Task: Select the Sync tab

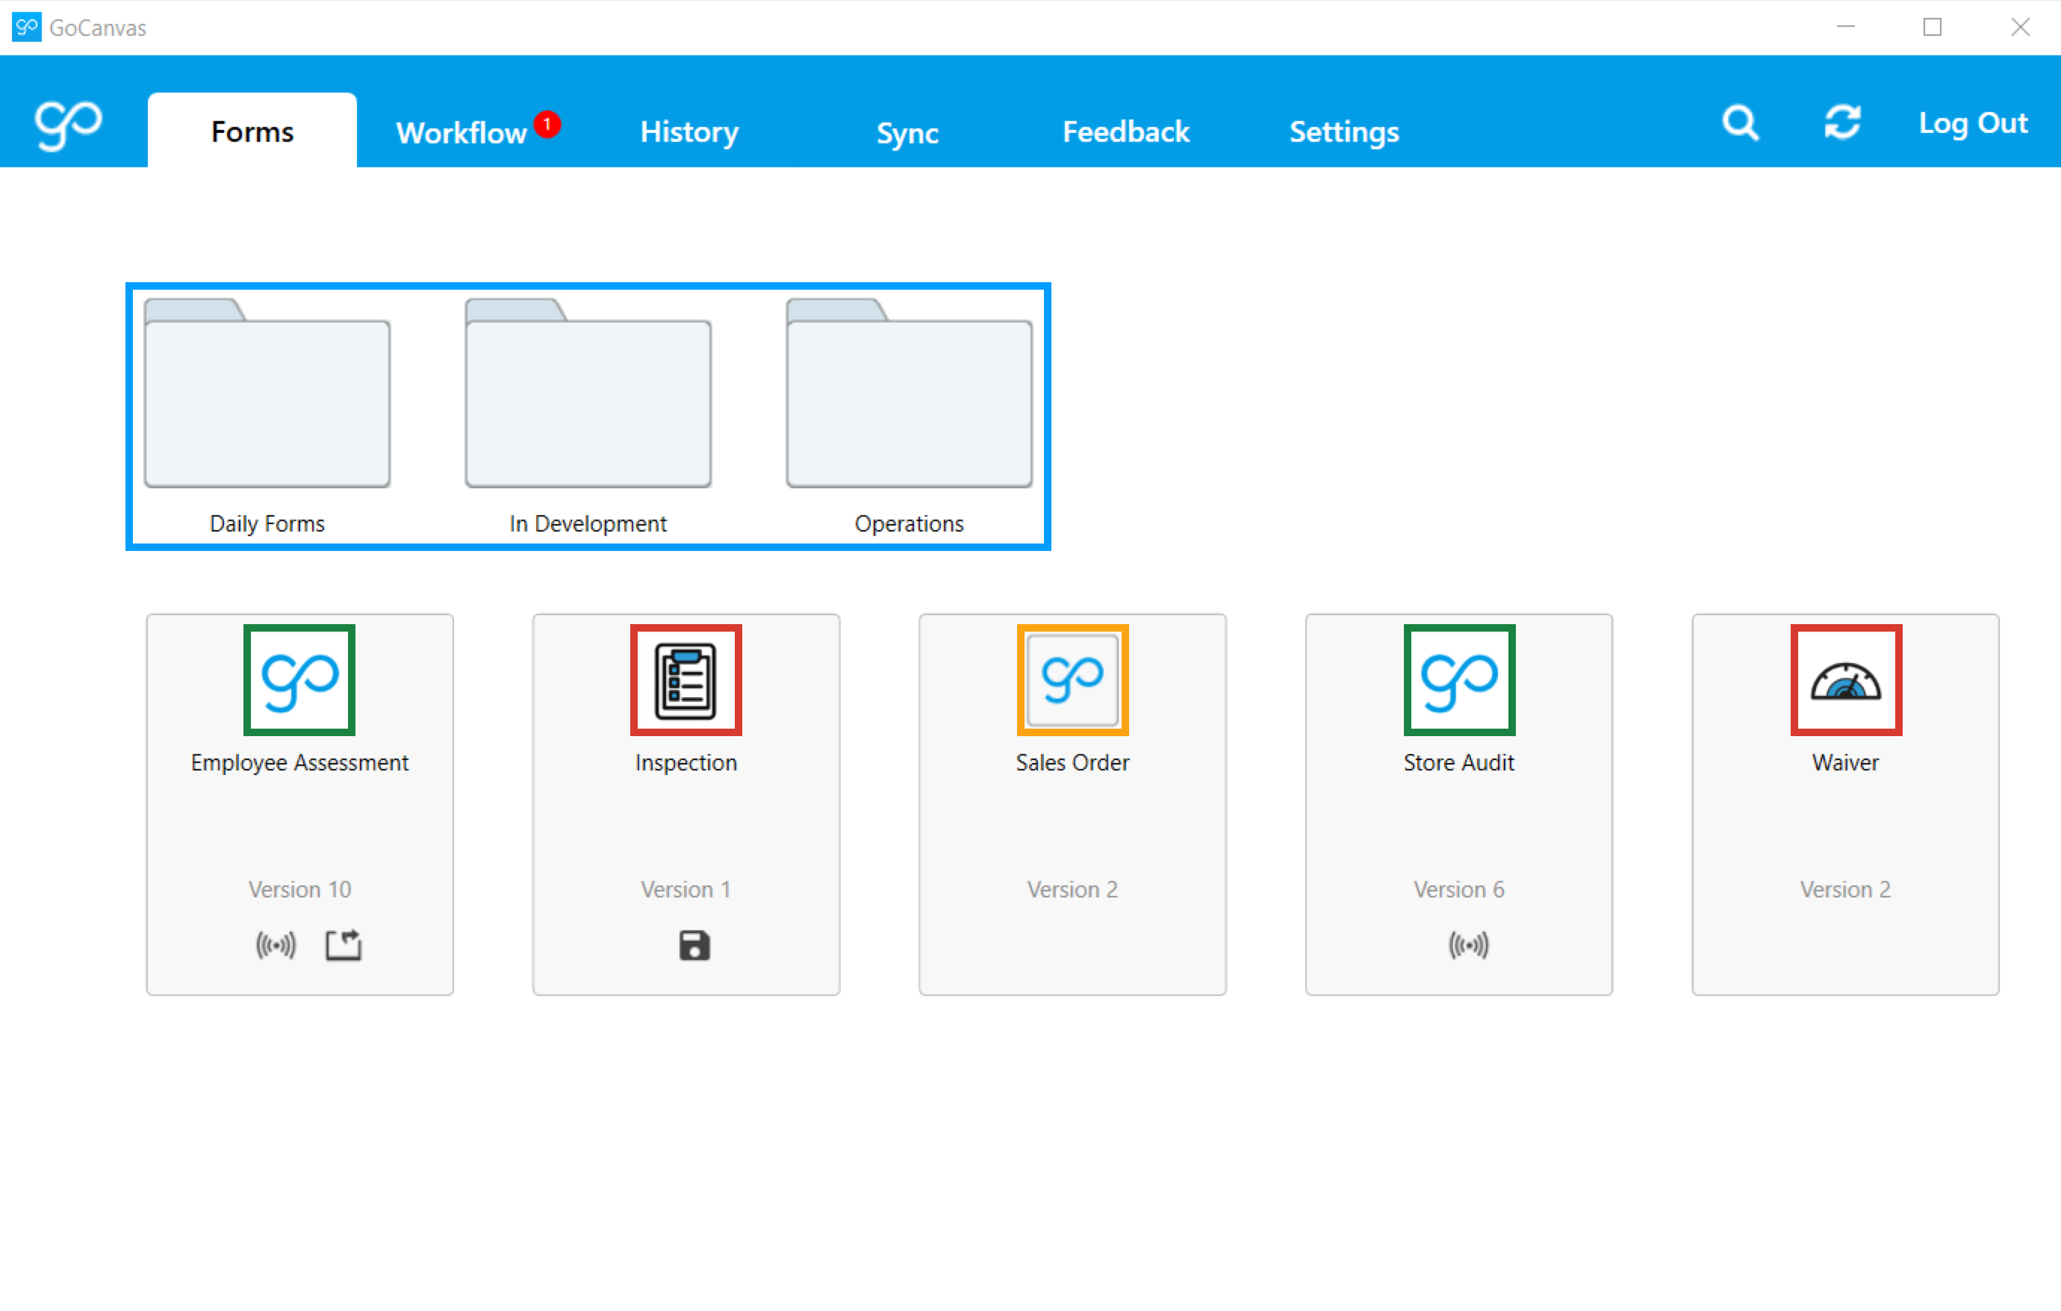Action: pyautogui.click(x=907, y=134)
